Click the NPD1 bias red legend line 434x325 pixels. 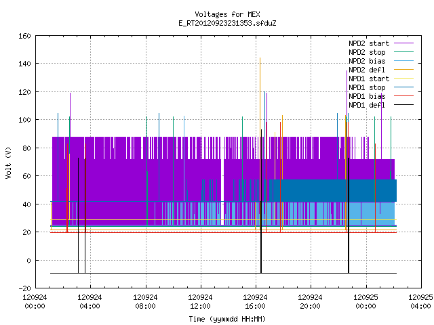403,96
